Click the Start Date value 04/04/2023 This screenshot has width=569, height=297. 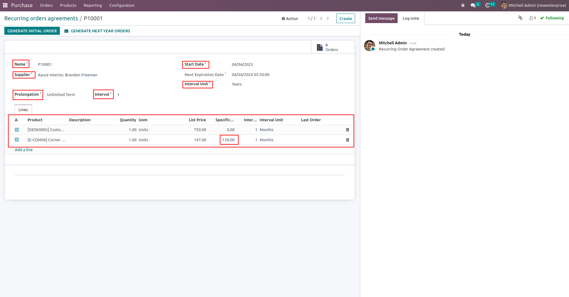[242, 65]
